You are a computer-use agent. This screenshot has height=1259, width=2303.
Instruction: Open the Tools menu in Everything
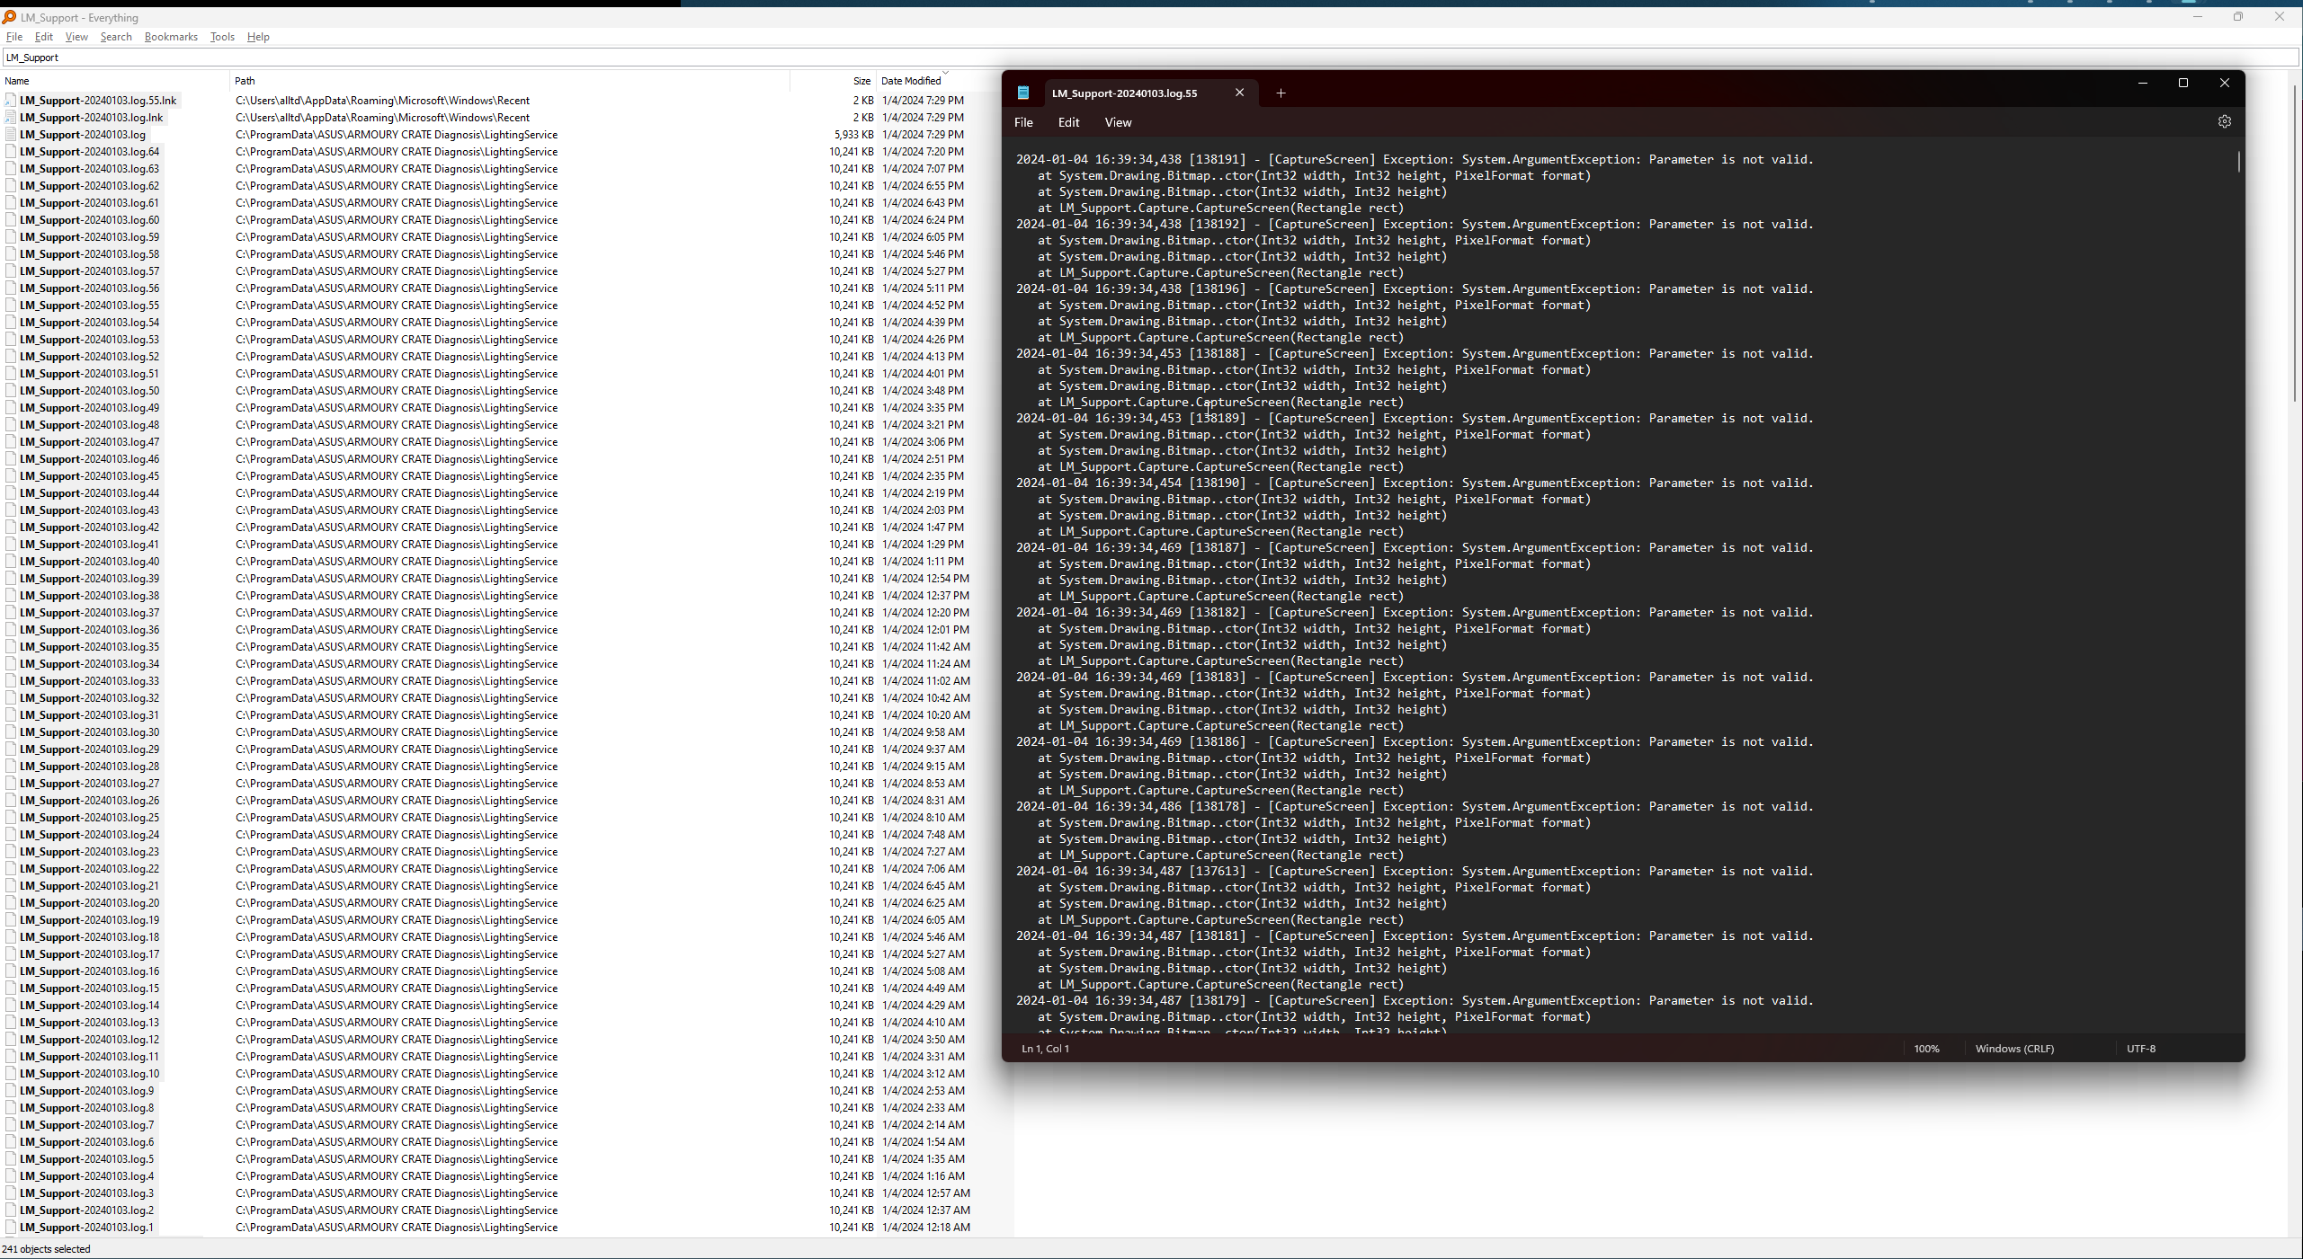pyautogui.click(x=221, y=37)
